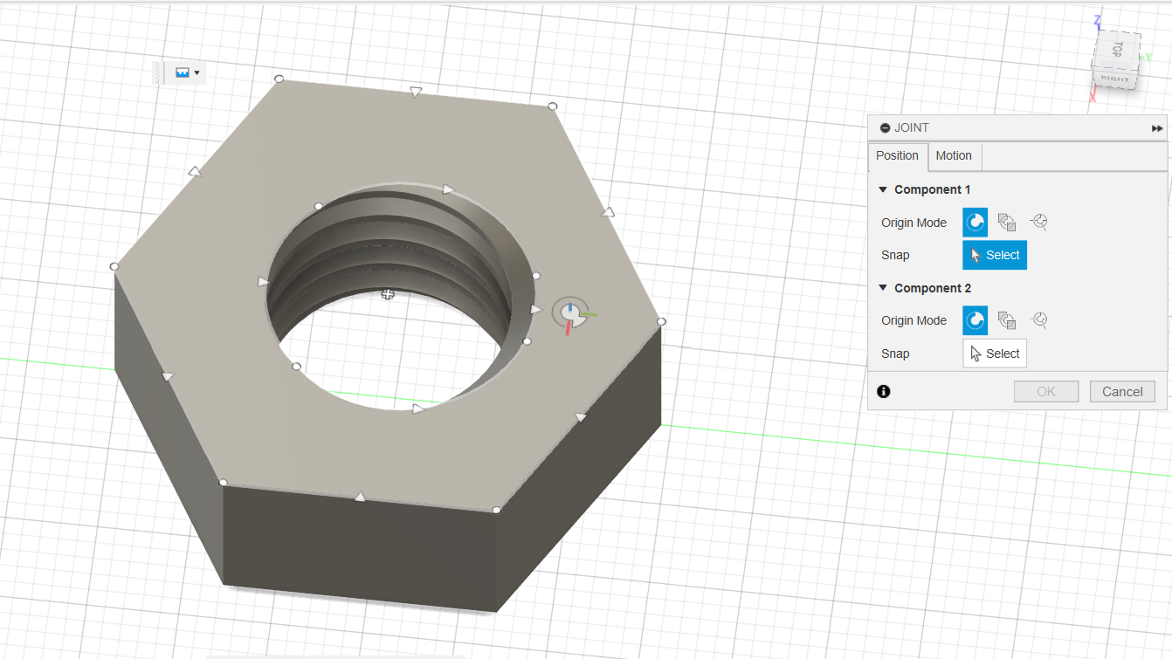Open the dropdown arrow beside the toolbar icon

pyautogui.click(x=197, y=73)
